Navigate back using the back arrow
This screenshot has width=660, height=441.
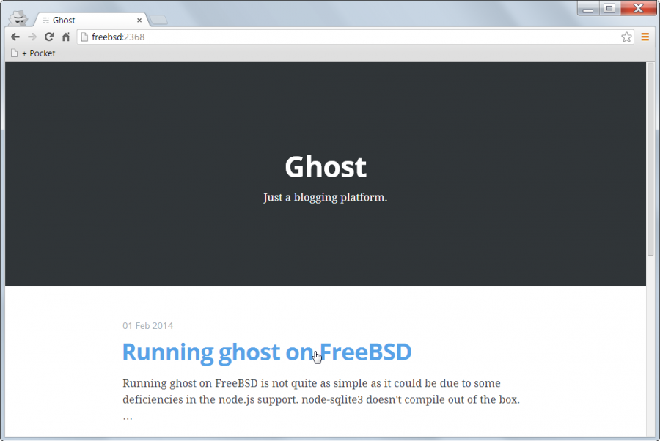point(15,37)
